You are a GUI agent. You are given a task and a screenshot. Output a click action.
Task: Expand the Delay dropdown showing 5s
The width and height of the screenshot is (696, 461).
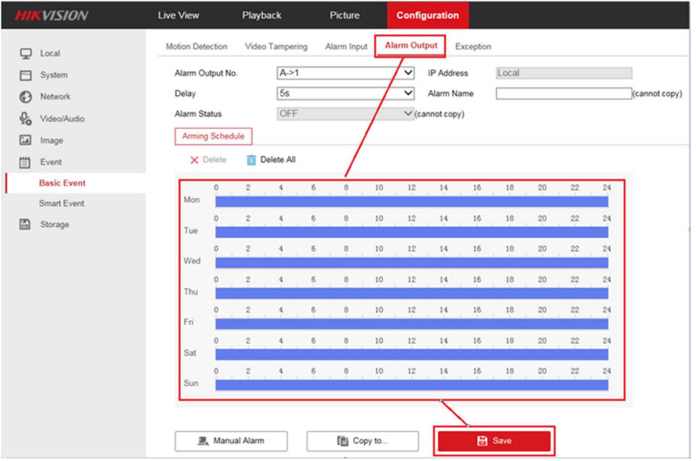click(x=345, y=94)
